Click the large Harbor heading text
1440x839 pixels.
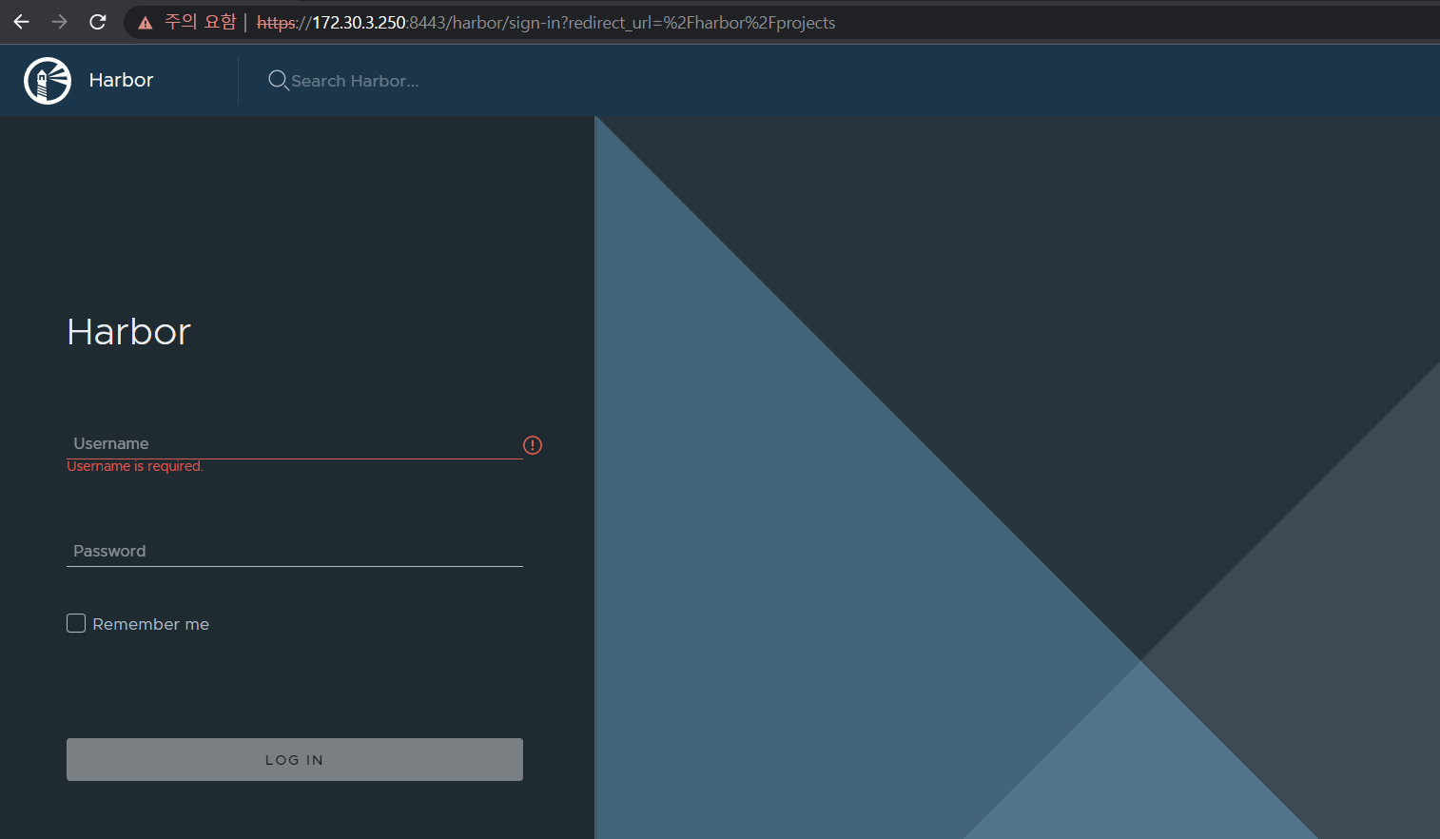129,332
